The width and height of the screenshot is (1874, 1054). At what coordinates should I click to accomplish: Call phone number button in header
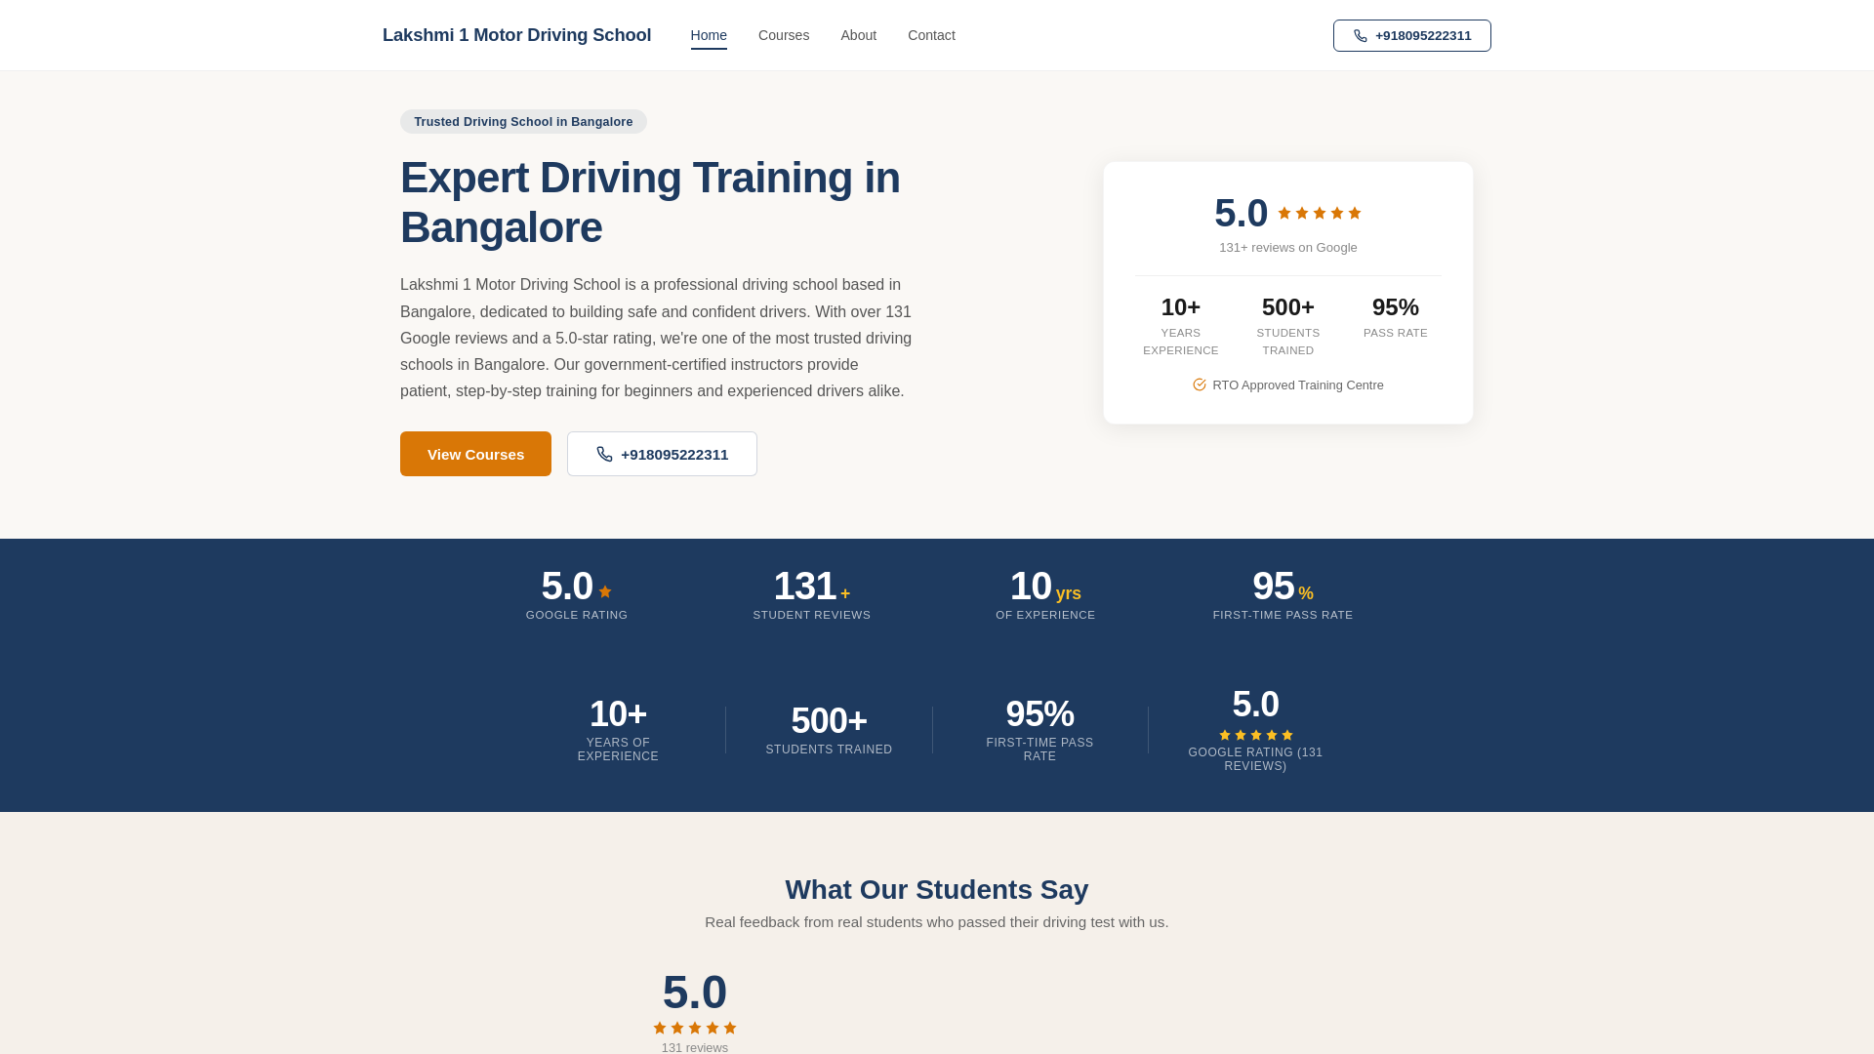coord(1411,35)
